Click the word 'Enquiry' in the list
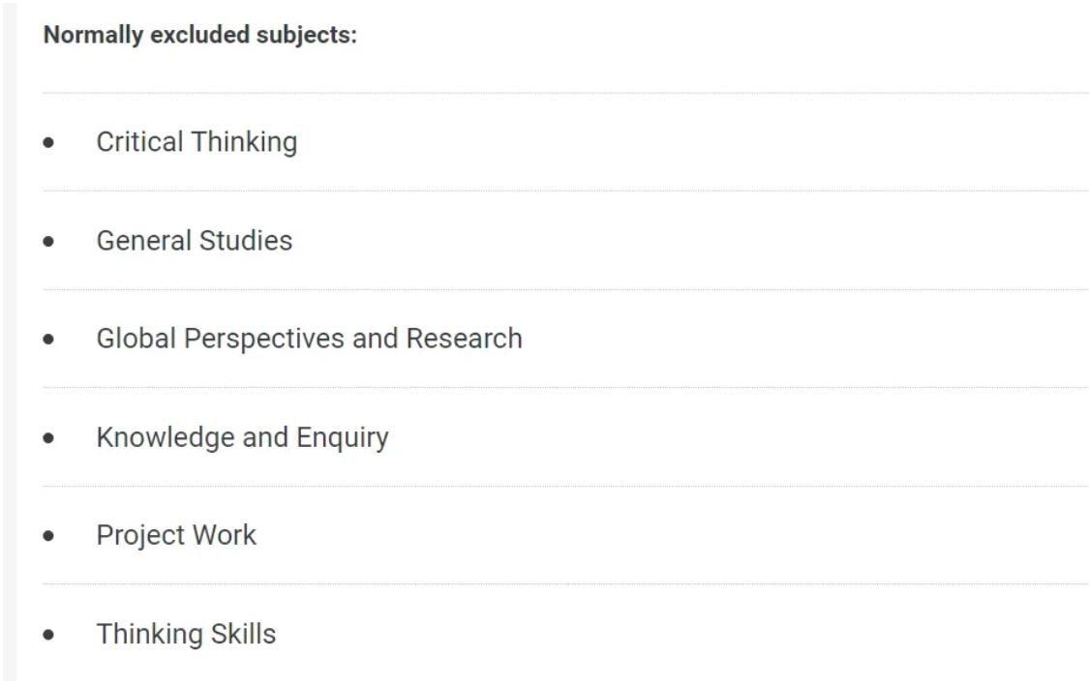This screenshot has height=685, width=1089. click(343, 438)
